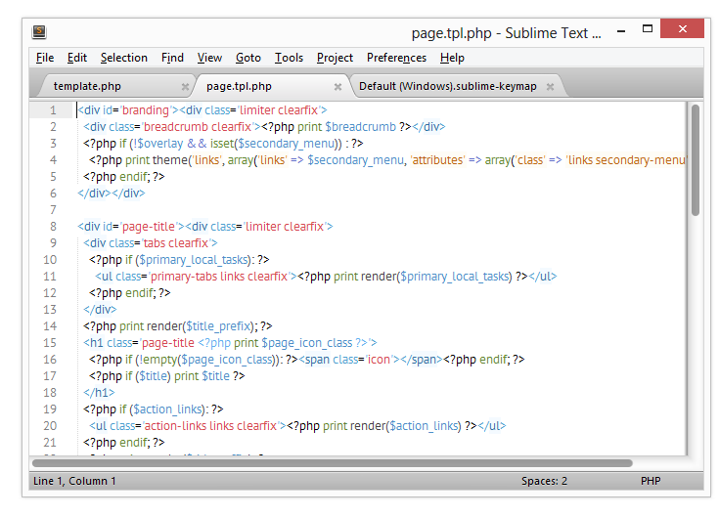Switch to the template.php tab
The width and height of the screenshot is (719, 517).
101,86
